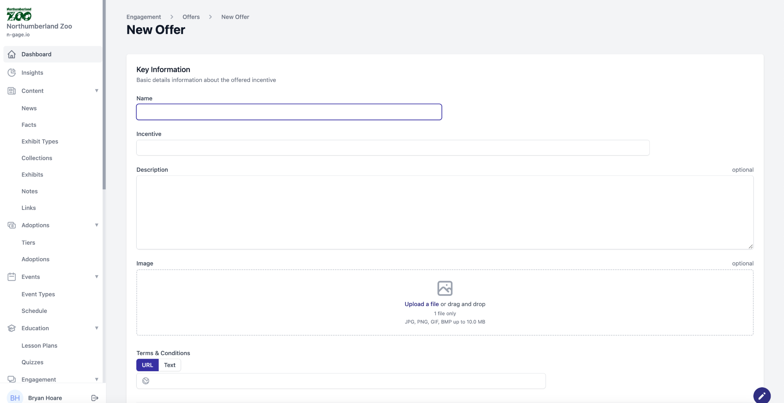The image size is (784, 403).
Task: Click the image placeholder icon in upload area
Action: pos(445,288)
